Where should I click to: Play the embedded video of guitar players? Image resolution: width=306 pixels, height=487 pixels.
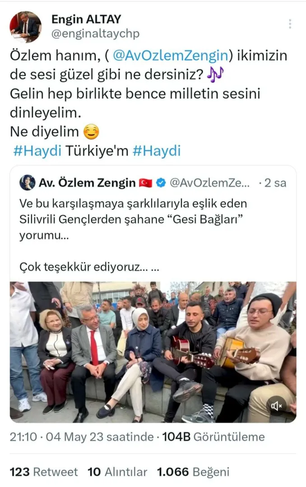[x=153, y=352]
